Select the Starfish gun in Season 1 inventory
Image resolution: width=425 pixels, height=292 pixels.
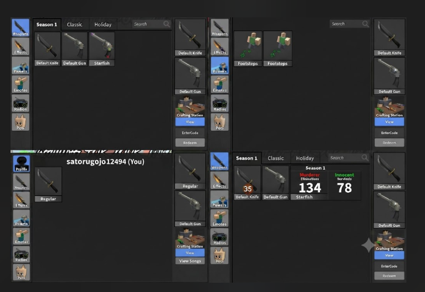click(102, 49)
